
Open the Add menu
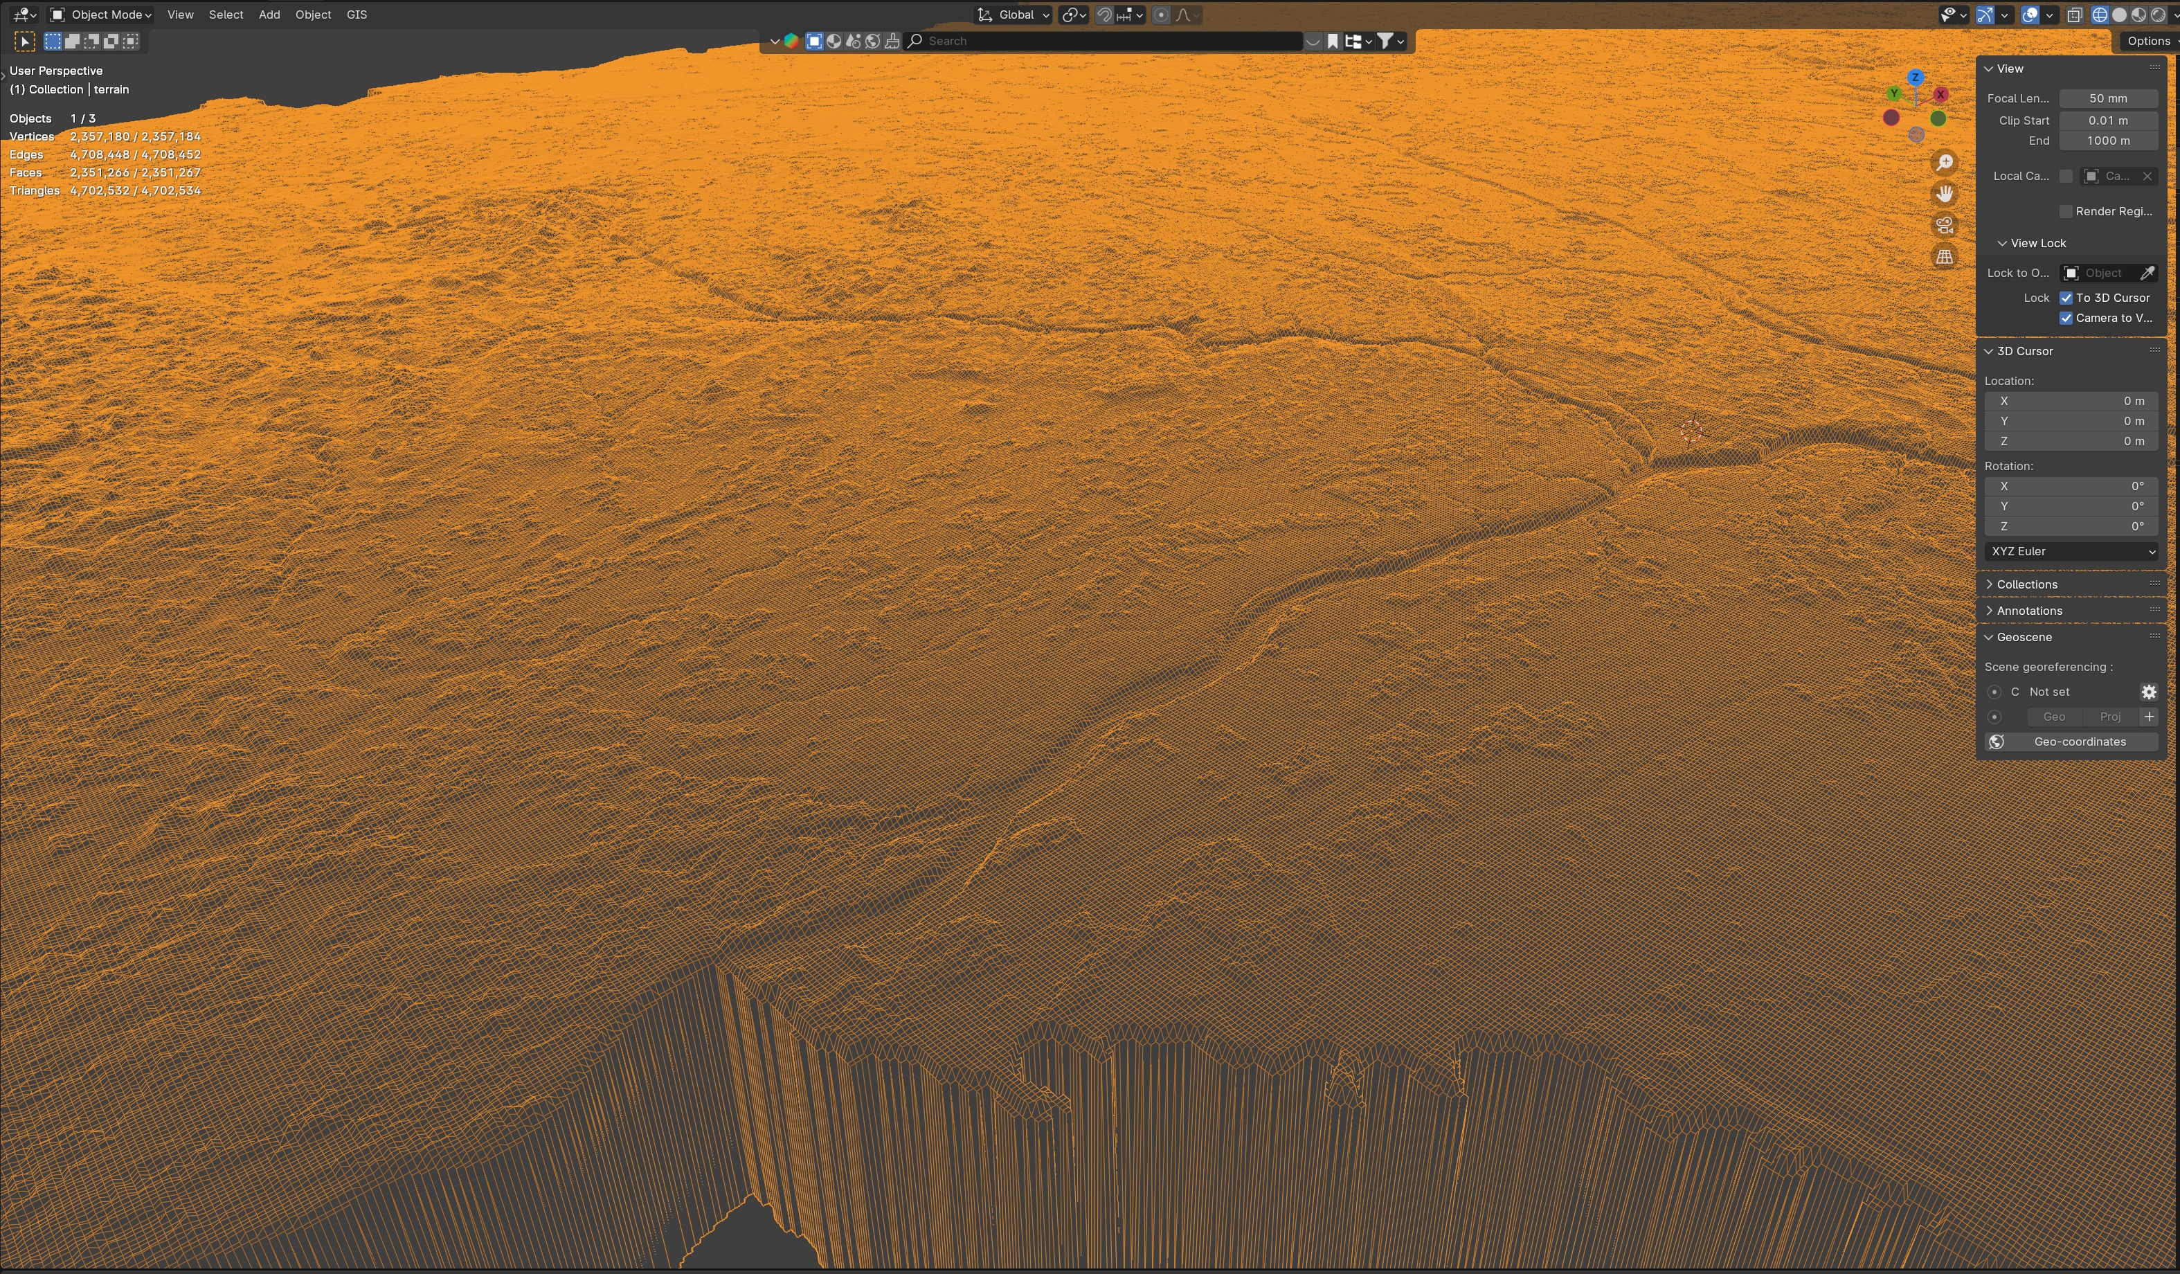269,15
